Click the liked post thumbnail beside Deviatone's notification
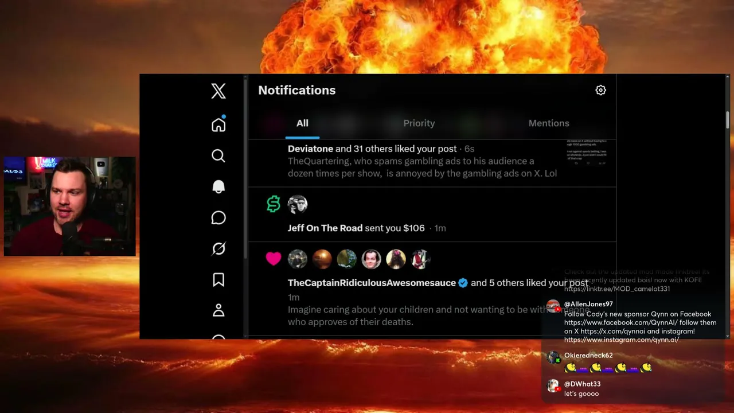Viewport: 734px width, 413px height. (x=587, y=153)
